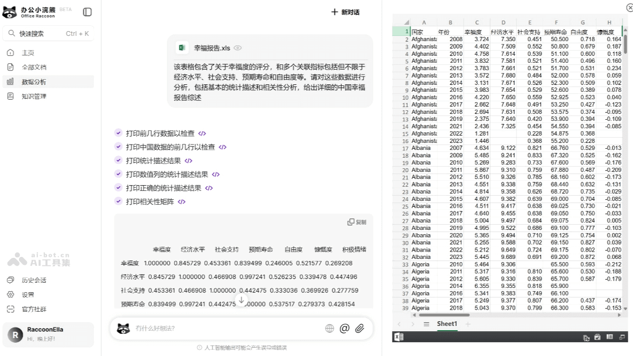Click the checkmark beside 打印统计描述结果
This screenshot has height=356, width=633.
point(118,160)
